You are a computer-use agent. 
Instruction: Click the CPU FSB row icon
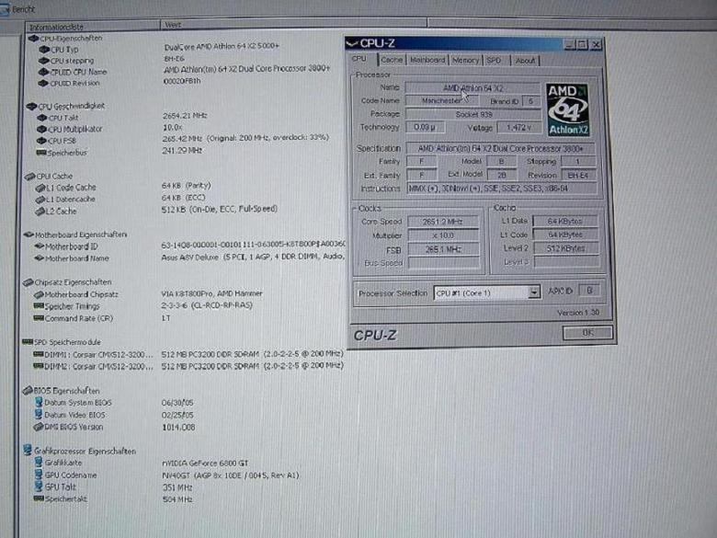tap(41, 141)
